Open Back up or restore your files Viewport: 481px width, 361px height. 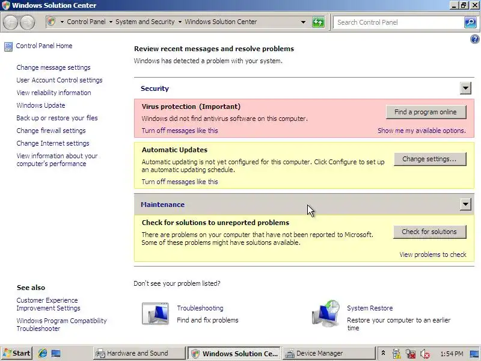point(57,118)
